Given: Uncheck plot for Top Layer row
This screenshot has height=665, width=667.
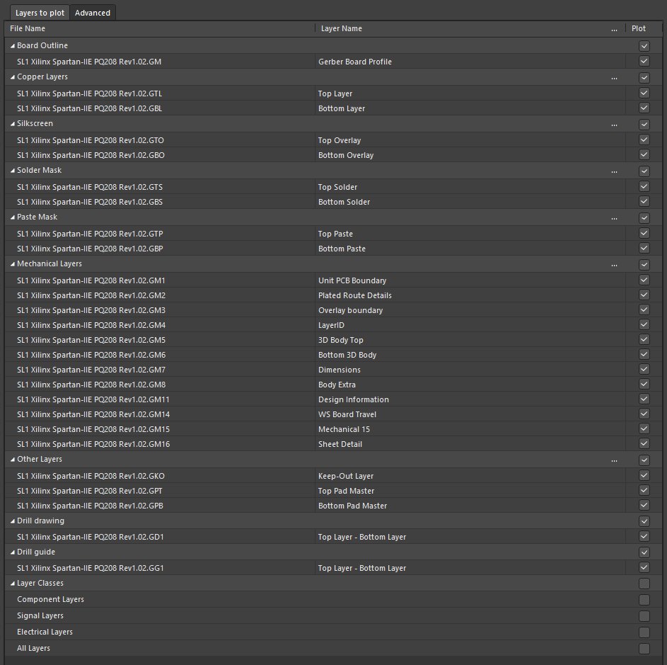Looking at the screenshot, I should [644, 93].
